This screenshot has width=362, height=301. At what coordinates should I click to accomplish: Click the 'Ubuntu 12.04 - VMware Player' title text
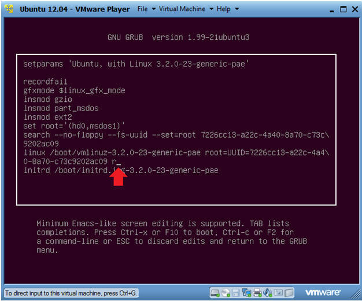click(x=75, y=9)
